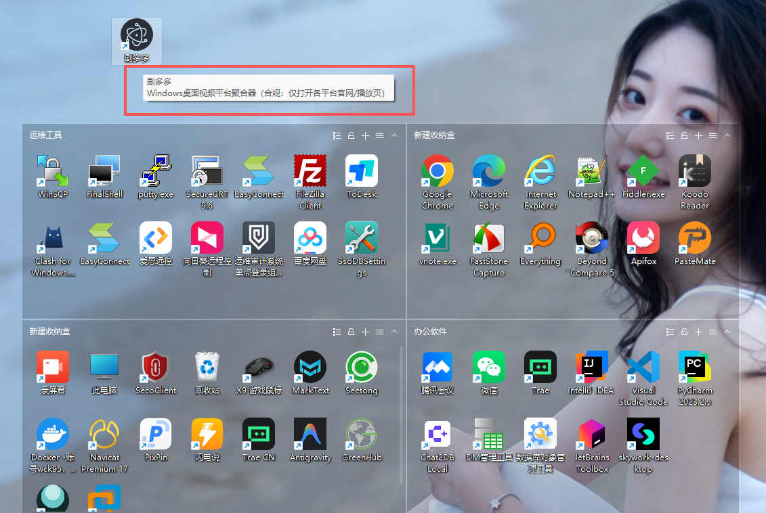This screenshot has height=513, width=766.
Task: Select the Internet Explorer icon
Action: (540, 183)
